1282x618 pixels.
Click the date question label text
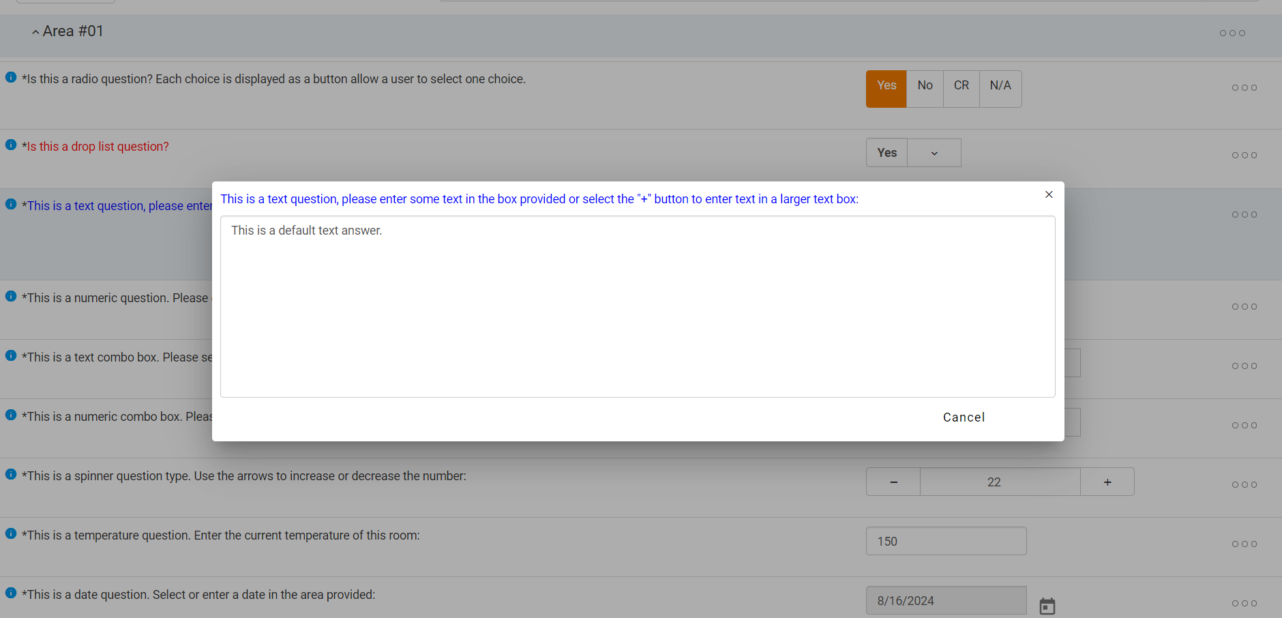coord(198,595)
